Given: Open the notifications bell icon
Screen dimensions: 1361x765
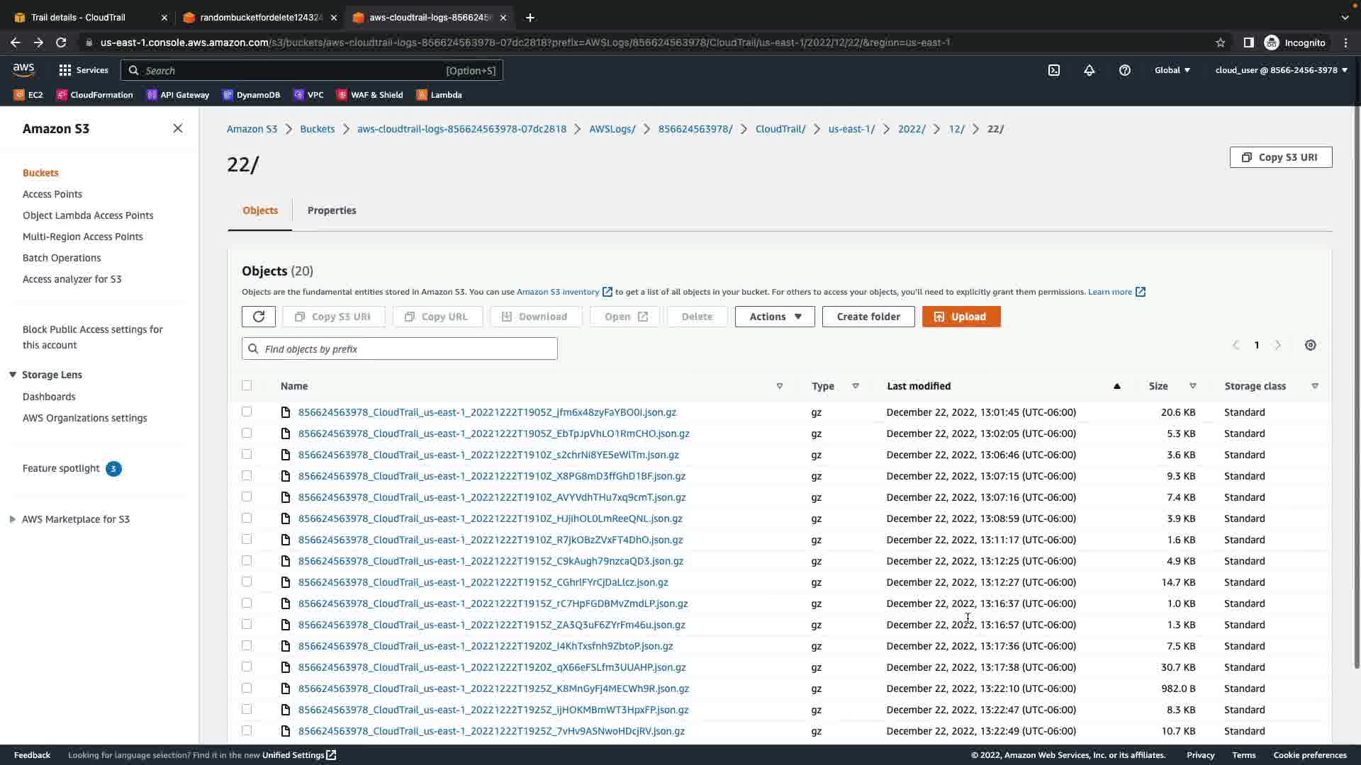Looking at the screenshot, I should 1090,70.
